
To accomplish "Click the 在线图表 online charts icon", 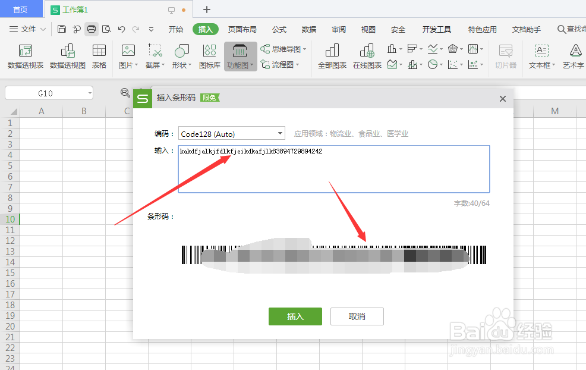I will pyautogui.click(x=367, y=56).
